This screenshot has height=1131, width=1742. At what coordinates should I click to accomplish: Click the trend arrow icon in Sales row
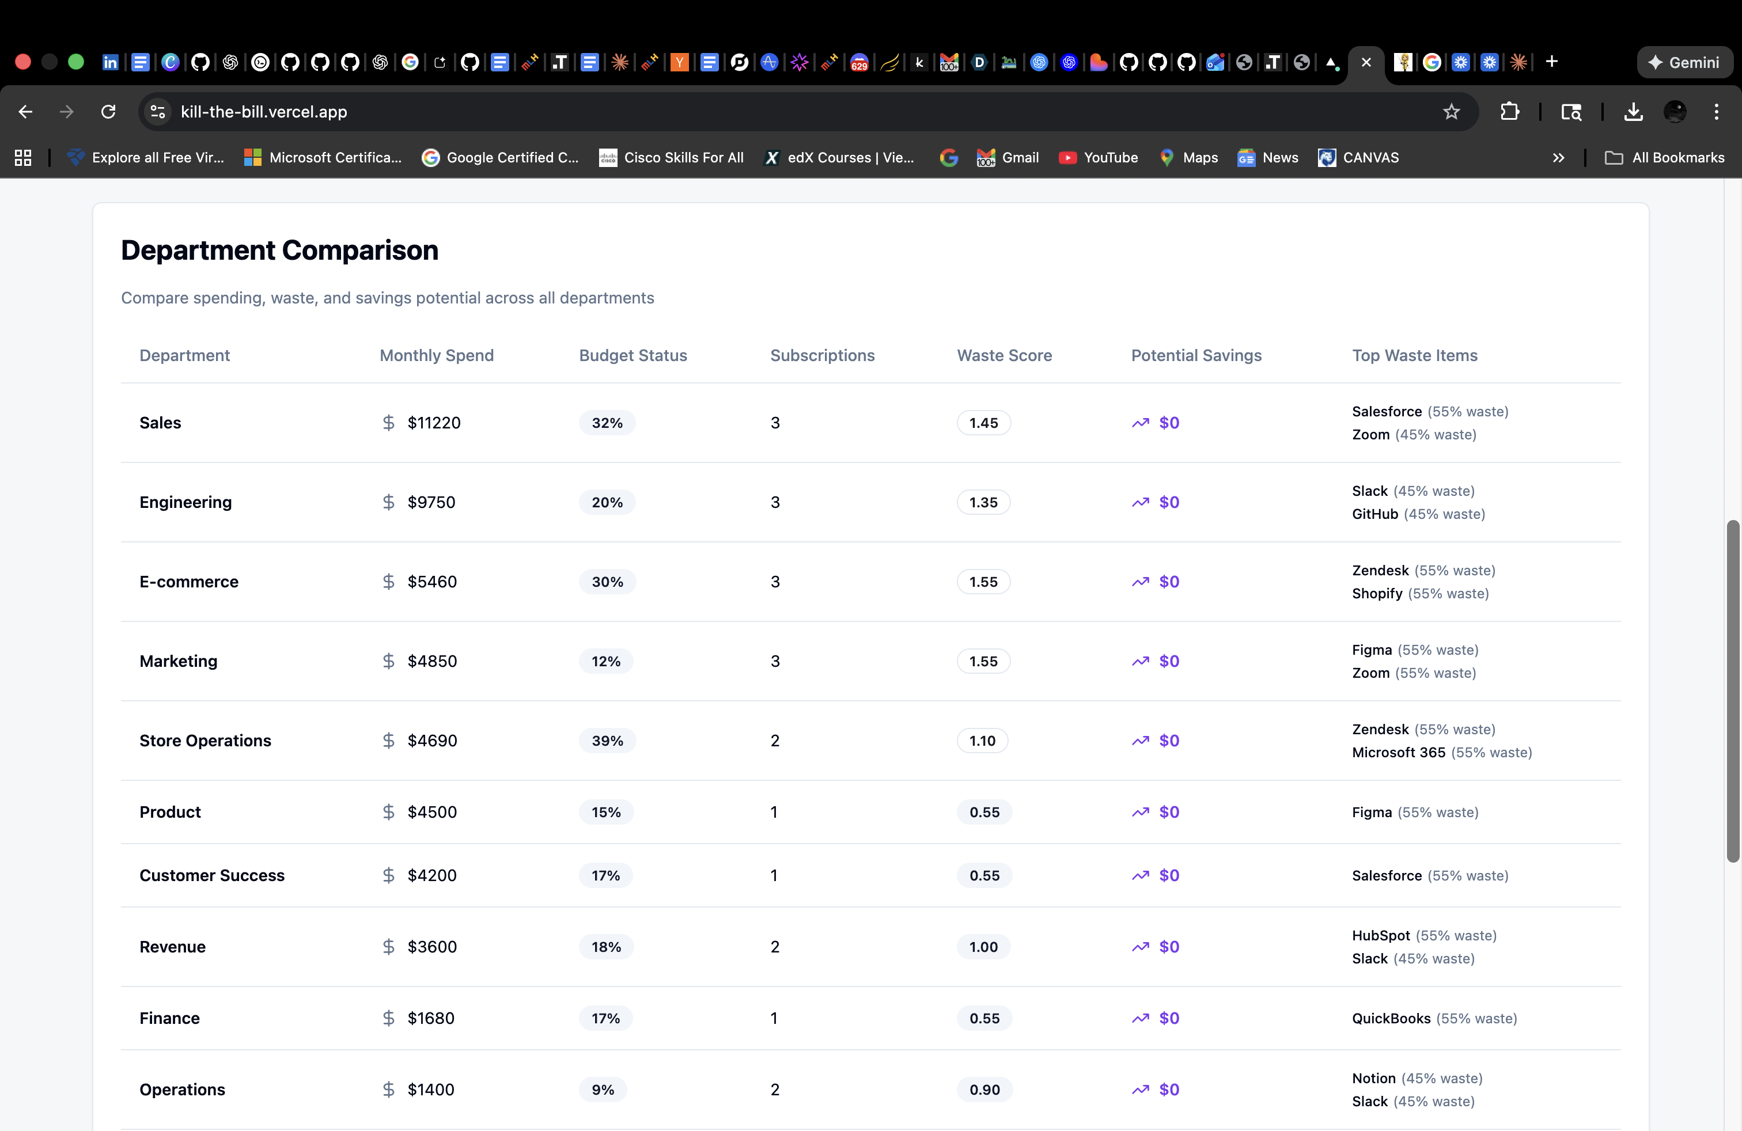tap(1139, 423)
